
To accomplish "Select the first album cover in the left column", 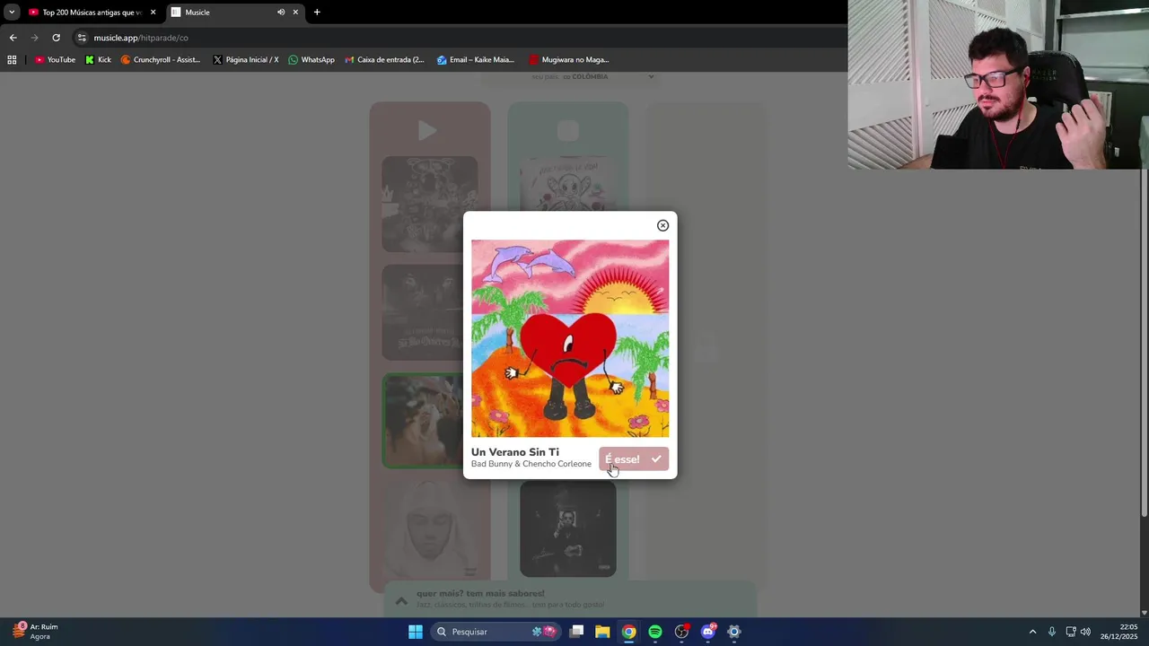I will point(430,205).
